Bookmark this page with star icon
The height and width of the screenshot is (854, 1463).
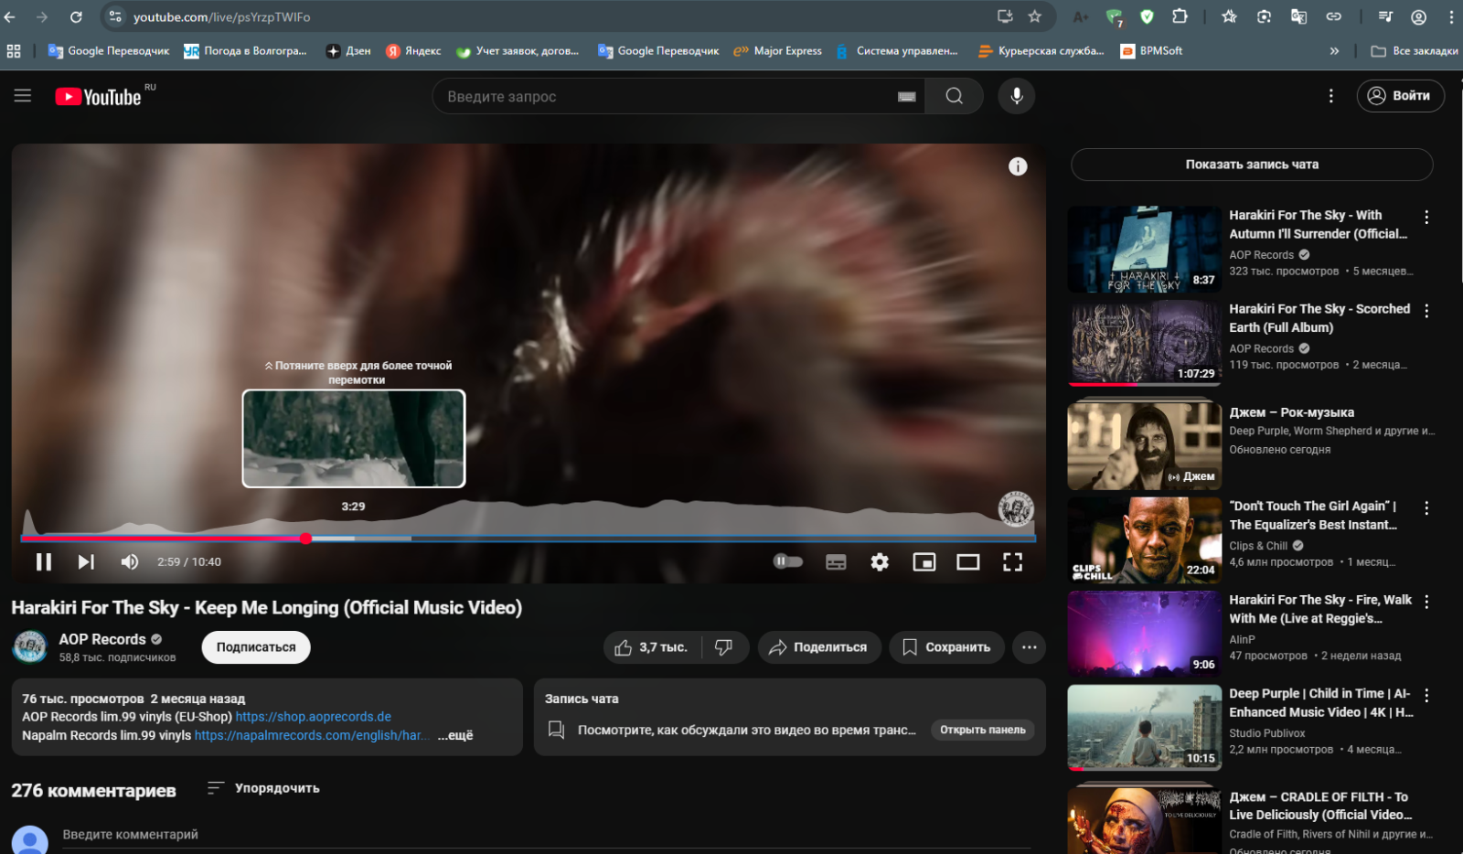1034,16
